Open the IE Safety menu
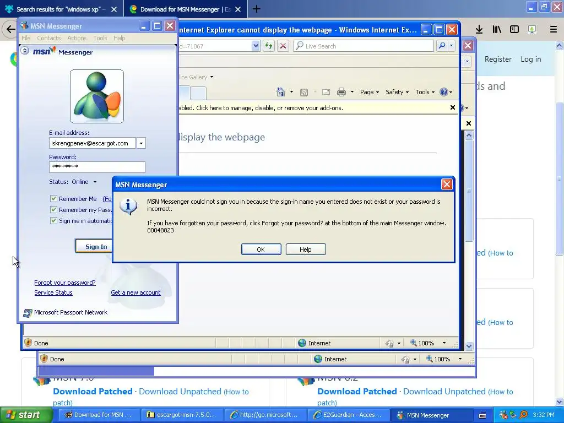The image size is (564, 423). coord(397,92)
